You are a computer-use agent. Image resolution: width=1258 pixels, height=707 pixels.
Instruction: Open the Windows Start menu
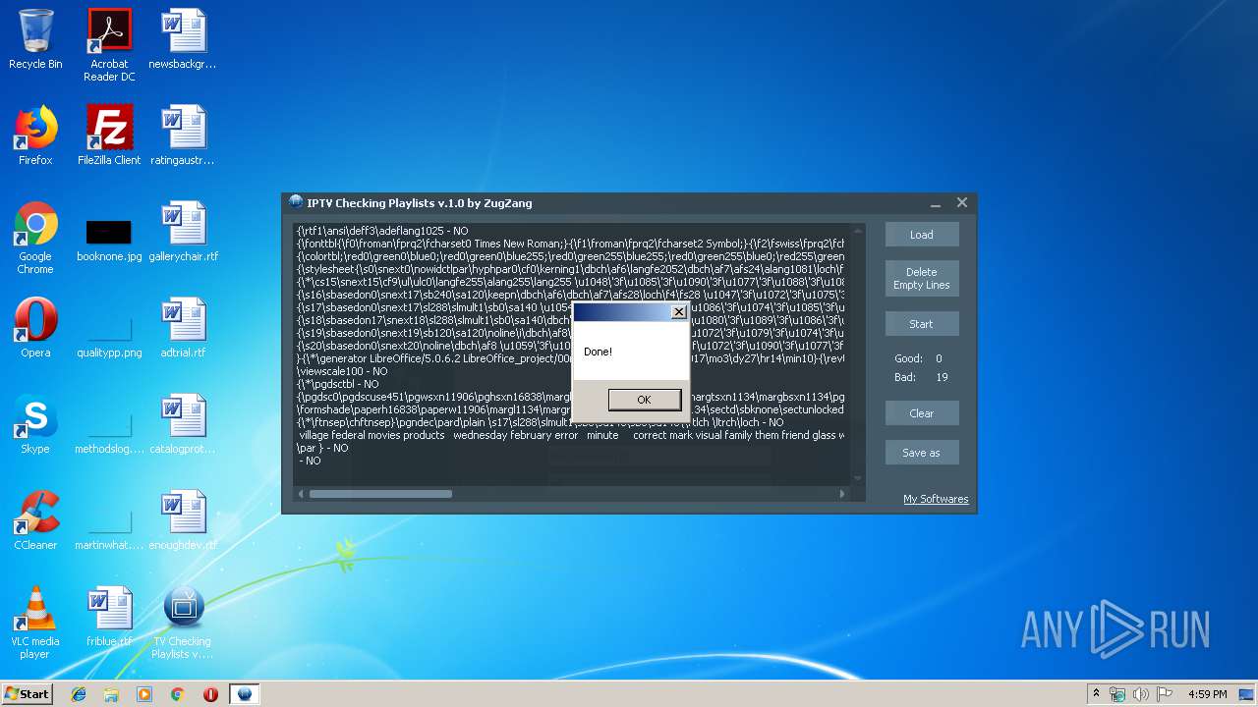coord(27,693)
